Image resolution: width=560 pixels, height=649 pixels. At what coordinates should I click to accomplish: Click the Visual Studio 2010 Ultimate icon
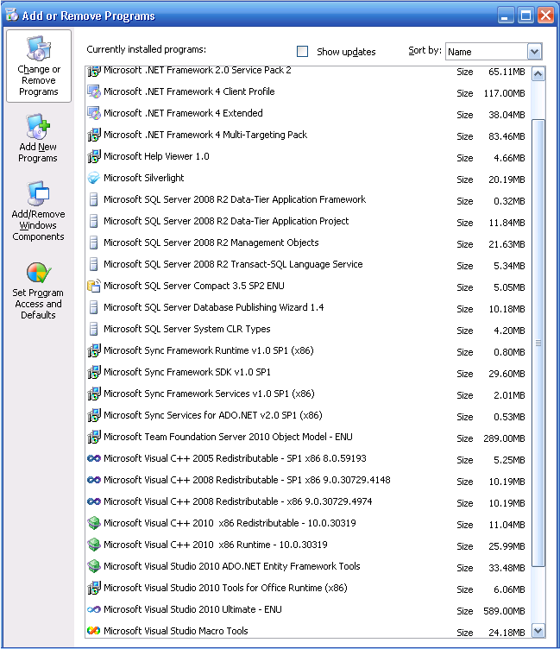tap(94, 609)
